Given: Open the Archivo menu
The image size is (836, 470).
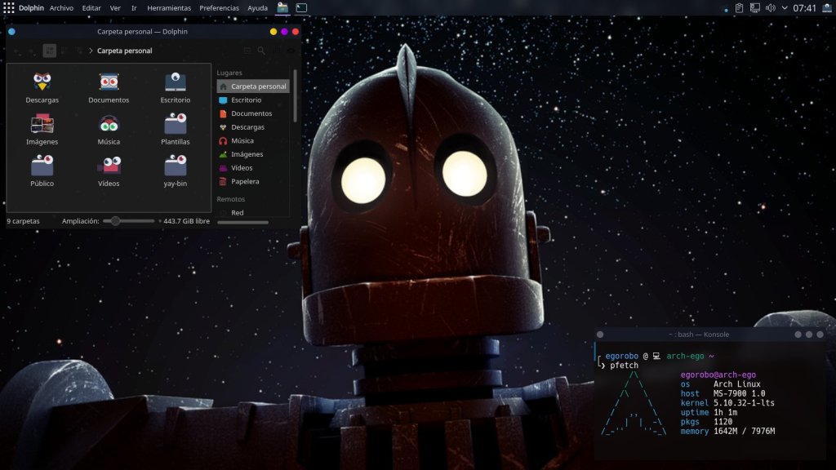Looking at the screenshot, I should (61, 8).
